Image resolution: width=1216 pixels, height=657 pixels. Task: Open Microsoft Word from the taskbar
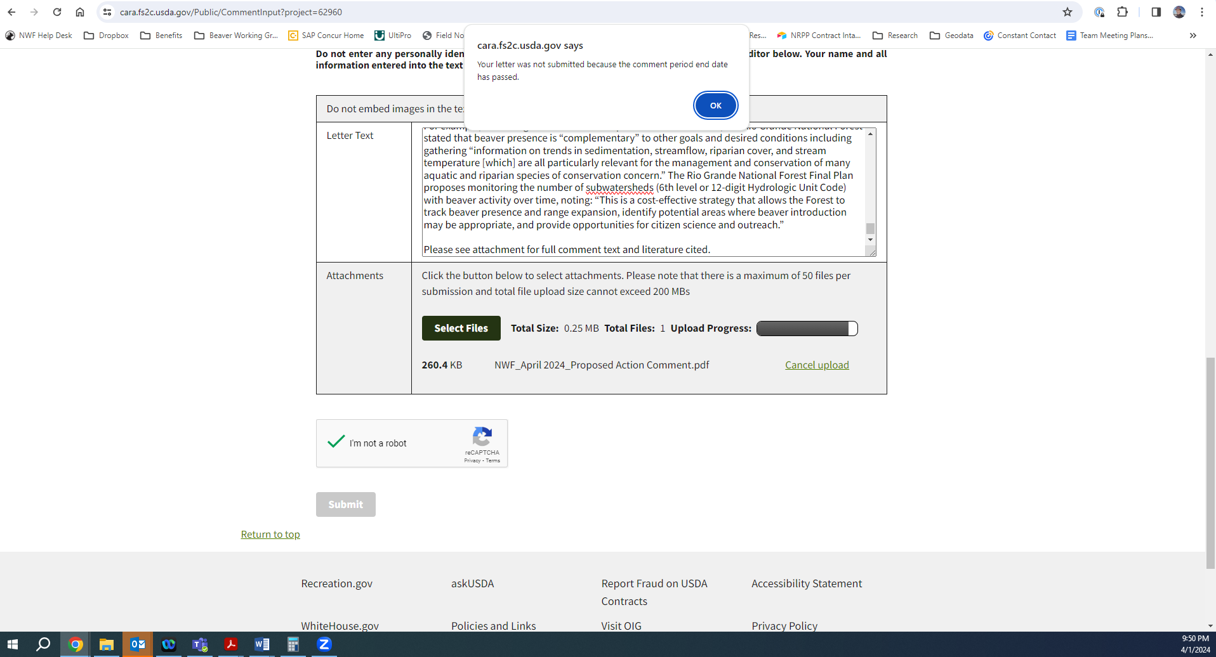pos(262,644)
